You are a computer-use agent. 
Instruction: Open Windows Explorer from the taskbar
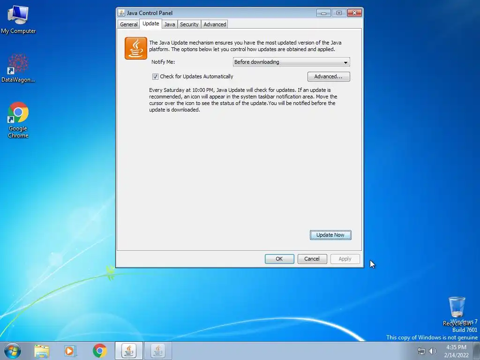point(42,351)
